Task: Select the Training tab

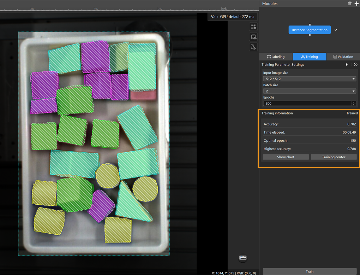Action: point(310,57)
